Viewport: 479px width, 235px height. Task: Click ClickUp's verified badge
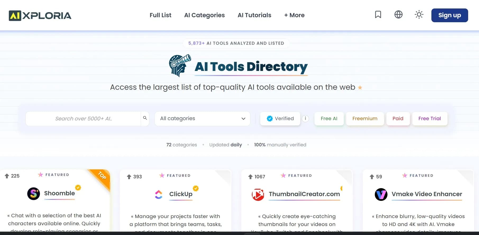click(196, 188)
